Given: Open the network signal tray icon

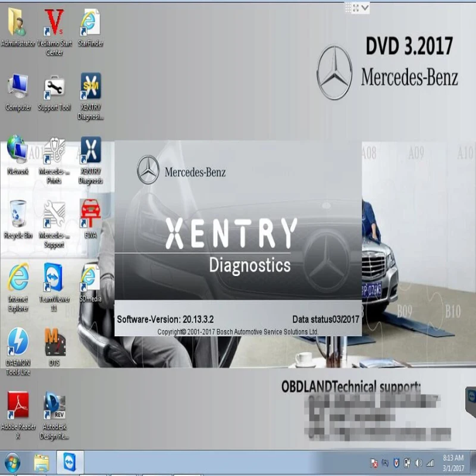Looking at the screenshot, I should 430,463.
